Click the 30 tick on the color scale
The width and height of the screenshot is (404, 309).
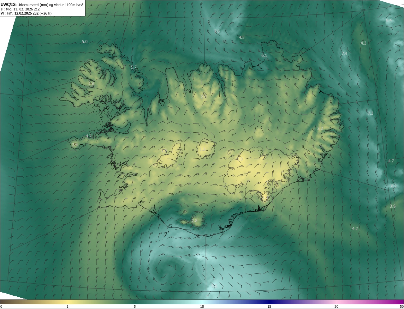[336, 306]
